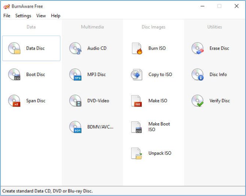Click the DVD-Video filmstrip icon

click(x=75, y=101)
